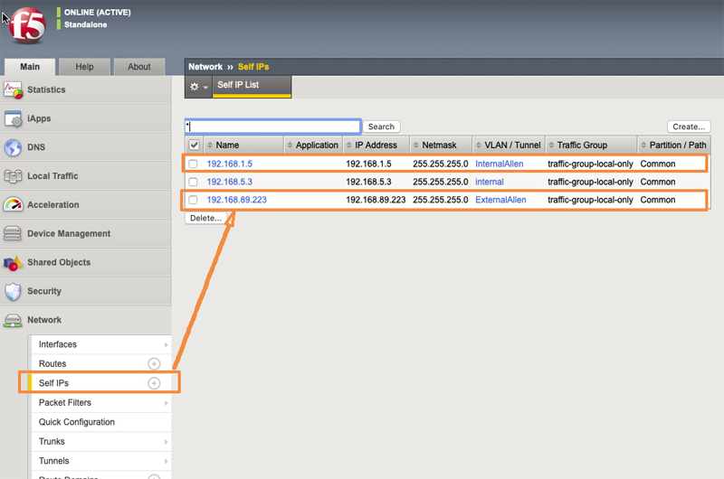This screenshot has height=479, width=724.
Task: Open the Acceleration gauge icon
Action: (13, 204)
